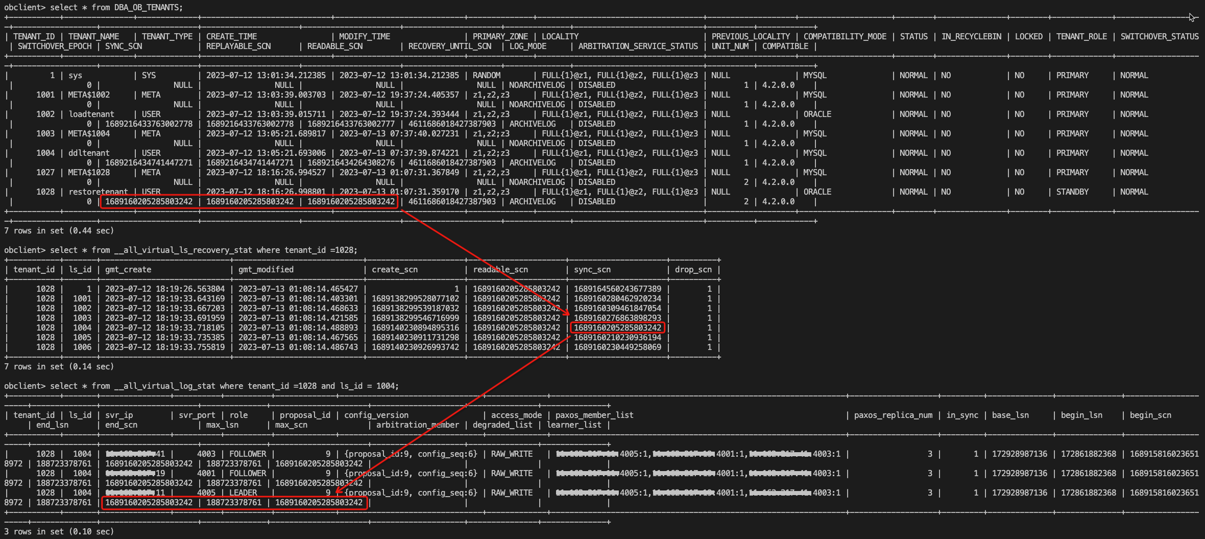Select the PREVIOUS_LOCALITY column header
Viewport: 1205px width, 539px height.
[x=751, y=36]
